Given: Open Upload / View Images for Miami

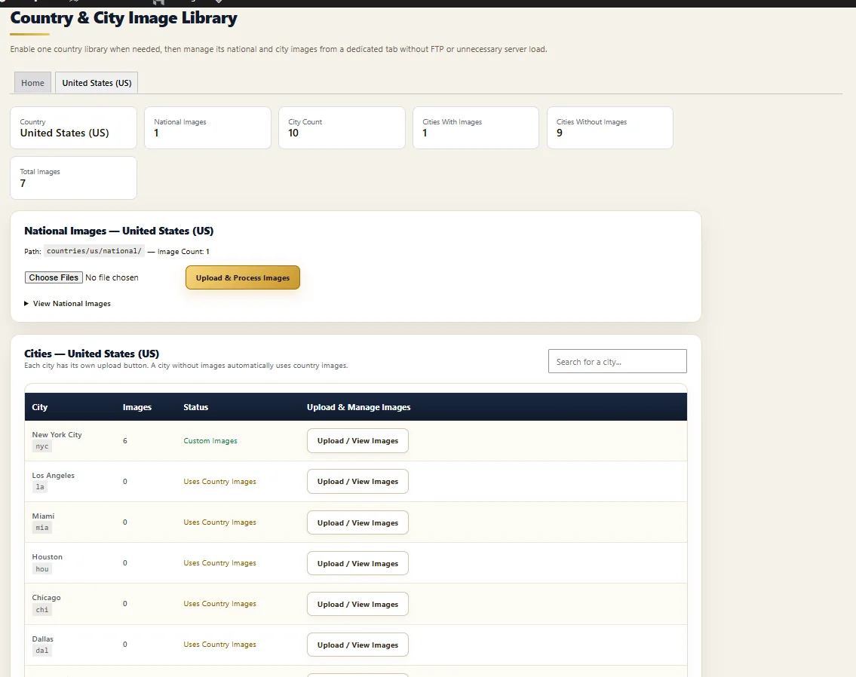Looking at the screenshot, I should [357, 522].
